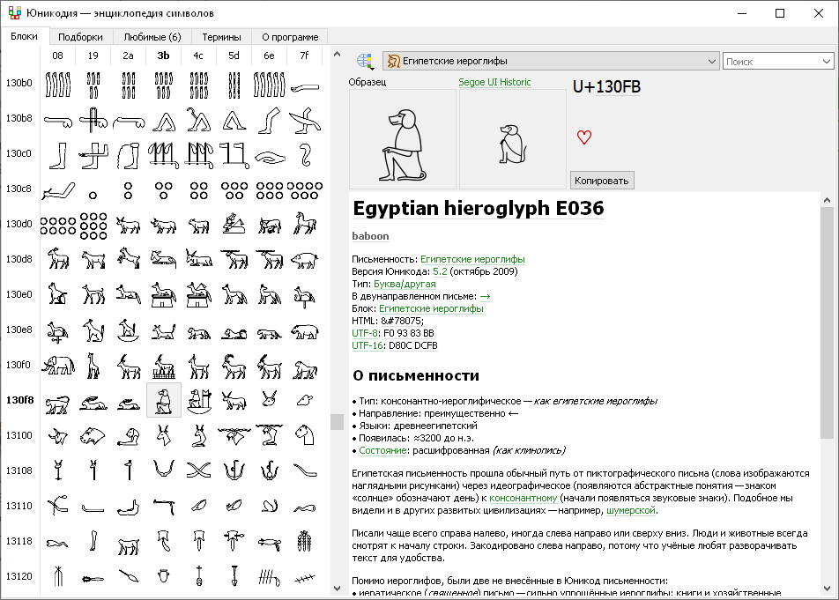Maximize the Юникодия window
The image size is (839, 600).
point(780,13)
